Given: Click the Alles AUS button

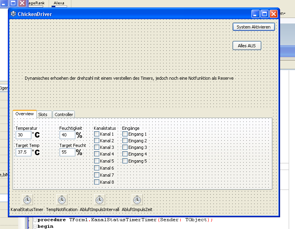Looking at the screenshot, I should pos(246,46).
